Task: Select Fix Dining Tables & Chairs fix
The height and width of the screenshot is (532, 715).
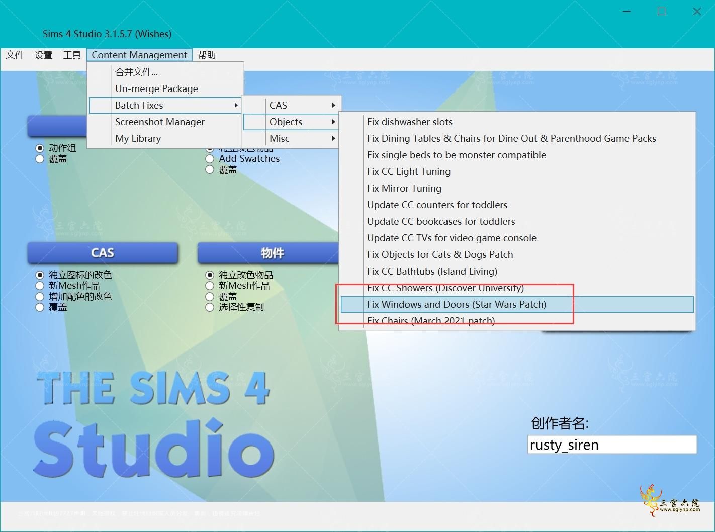Action: click(517, 138)
